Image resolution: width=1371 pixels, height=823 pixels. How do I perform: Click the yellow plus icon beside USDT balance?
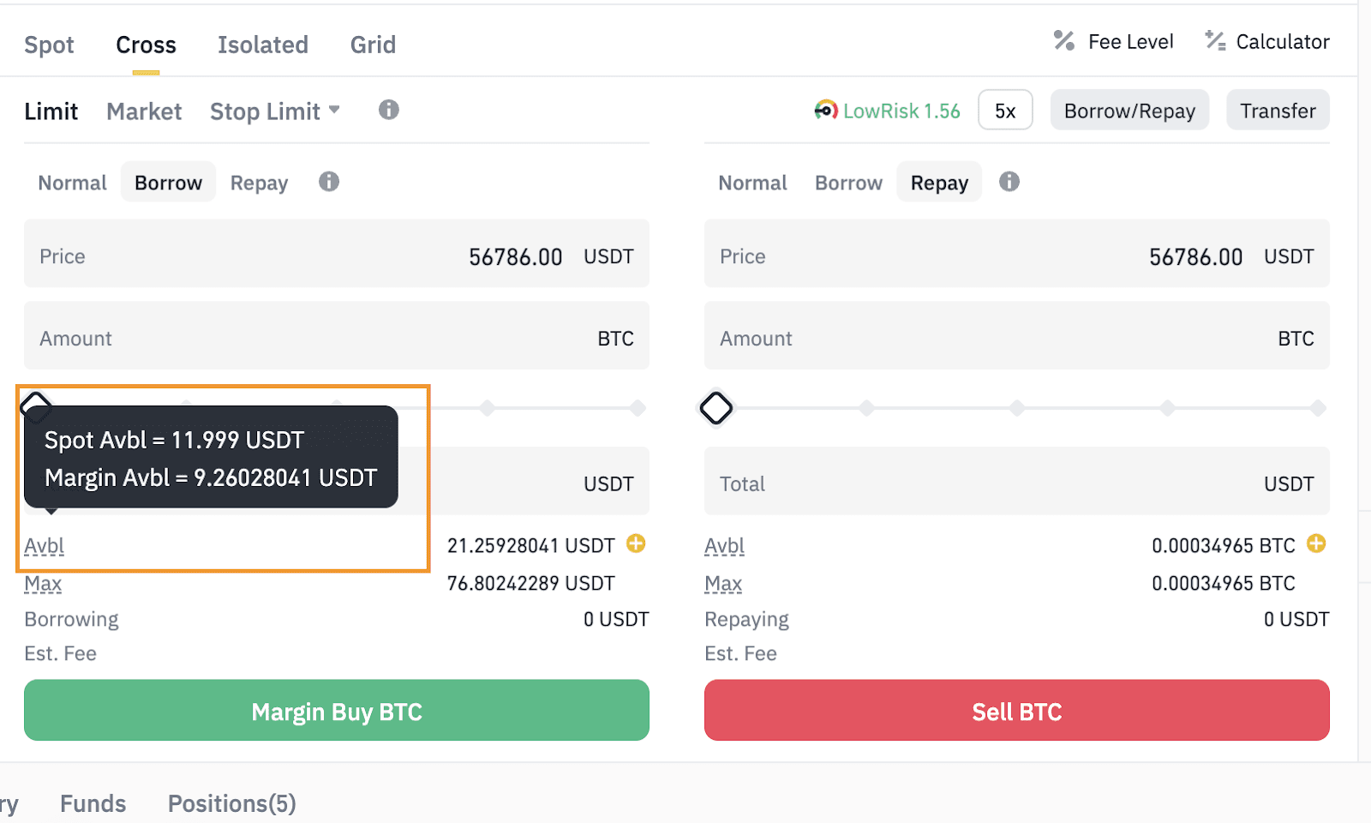(x=636, y=544)
